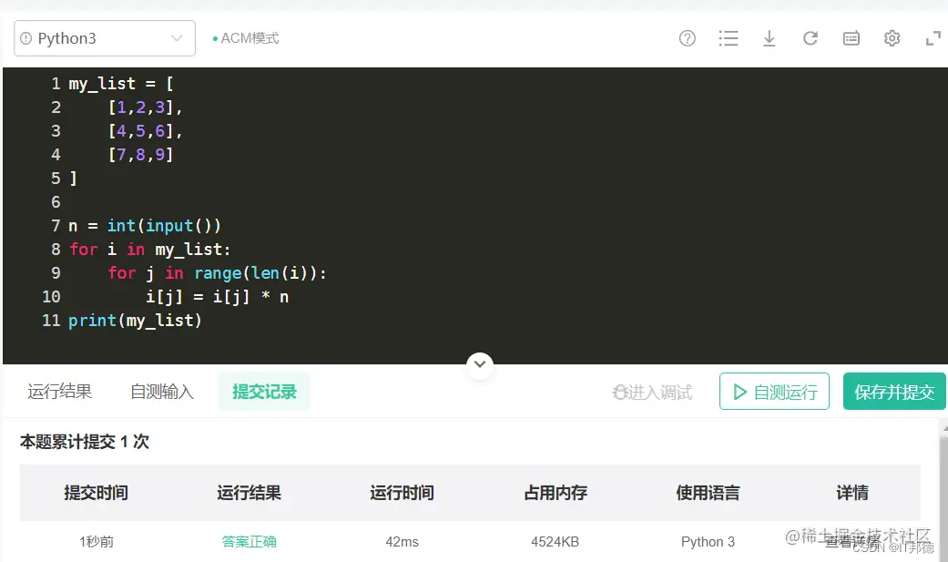
Task: Switch to the 运行结果 tab
Action: 60,392
